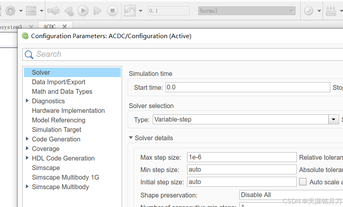The height and width of the screenshot is (207, 343).
Task: Select Hardware Implementation in the sidebar
Action: (68, 110)
